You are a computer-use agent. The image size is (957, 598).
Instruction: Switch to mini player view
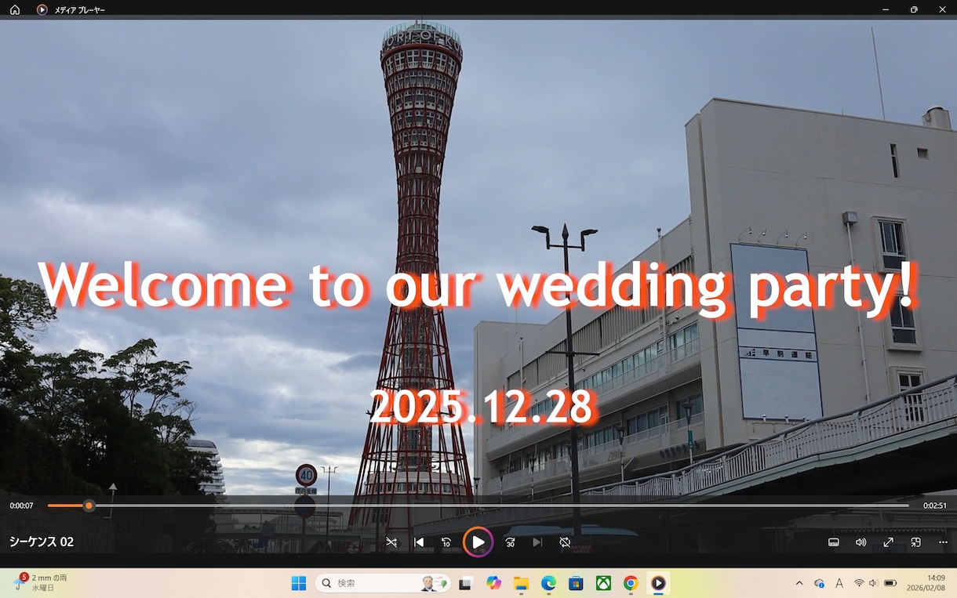[915, 542]
